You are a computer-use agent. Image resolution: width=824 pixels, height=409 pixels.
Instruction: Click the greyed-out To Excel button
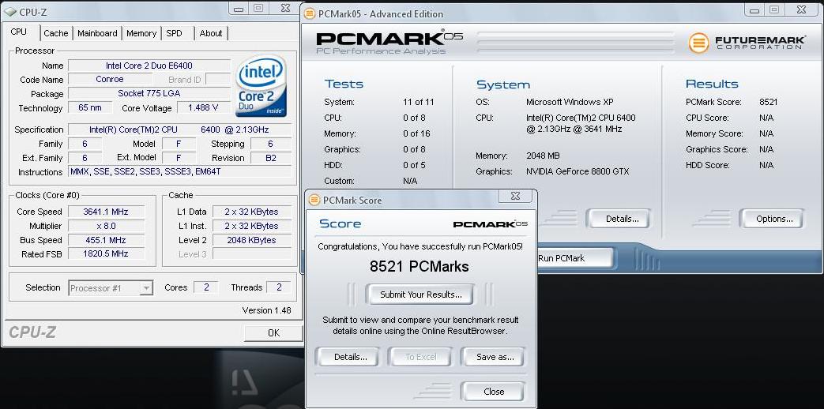click(421, 357)
